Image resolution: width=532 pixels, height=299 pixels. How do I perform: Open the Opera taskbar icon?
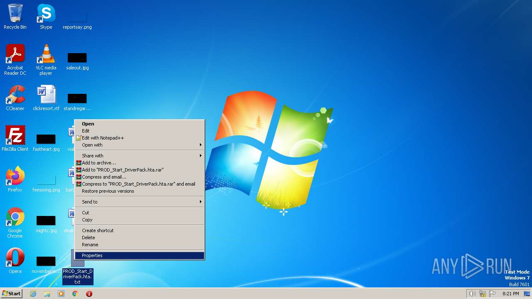click(x=89, y=294)
